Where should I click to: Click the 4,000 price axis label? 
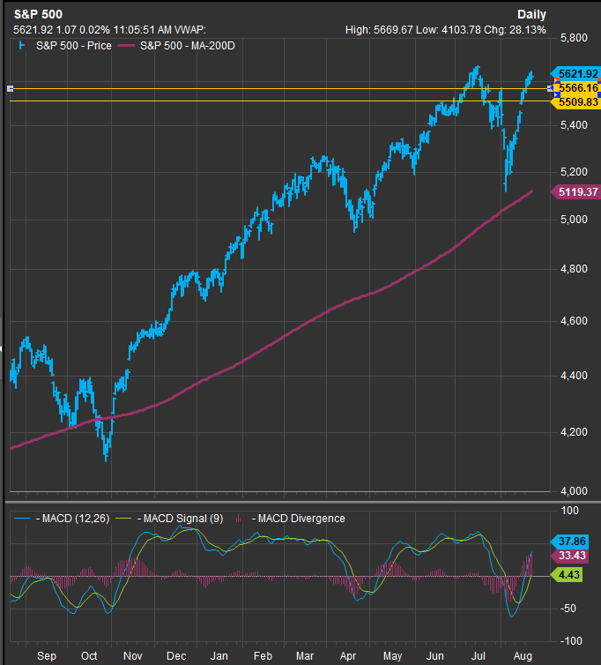574,490
